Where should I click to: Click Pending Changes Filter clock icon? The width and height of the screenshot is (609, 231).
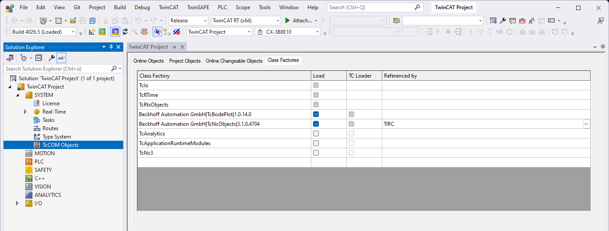coord(24,58)
